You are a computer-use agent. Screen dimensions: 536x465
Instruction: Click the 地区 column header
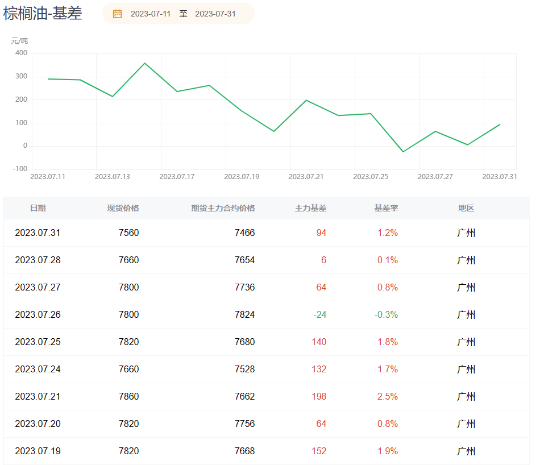pyautogui.click(x=466, y=208)
